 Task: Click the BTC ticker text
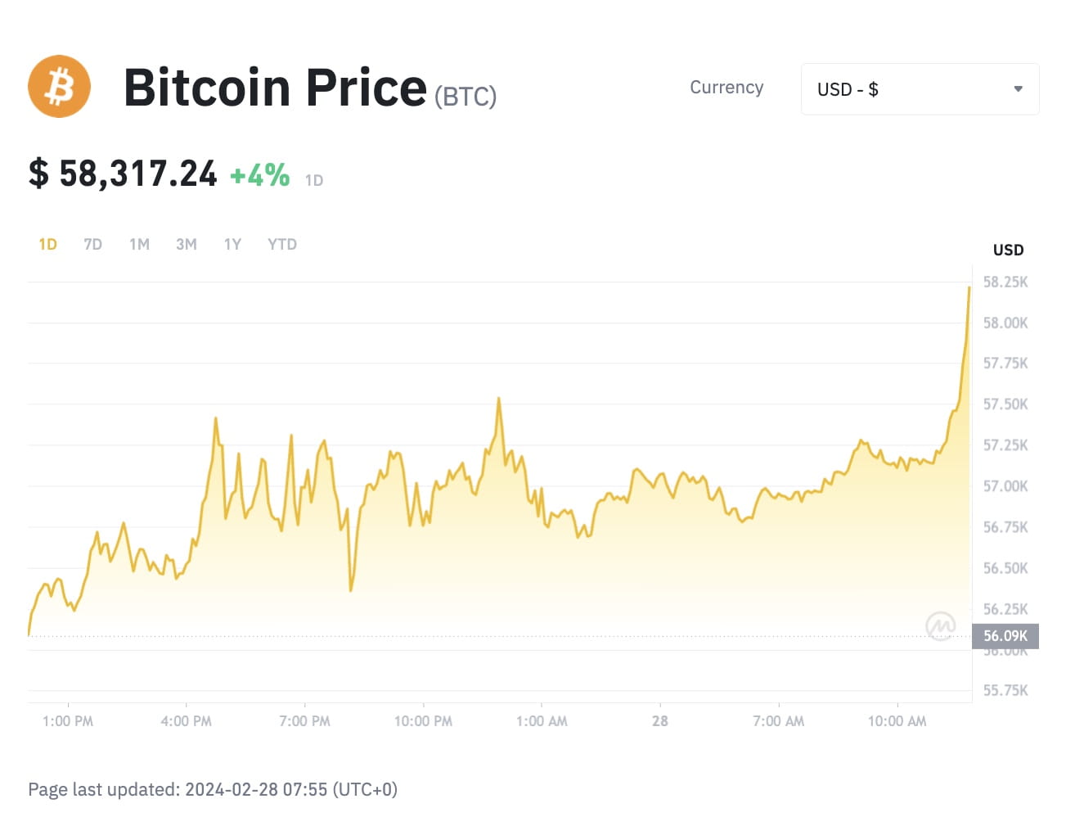[x=465, y=96]
